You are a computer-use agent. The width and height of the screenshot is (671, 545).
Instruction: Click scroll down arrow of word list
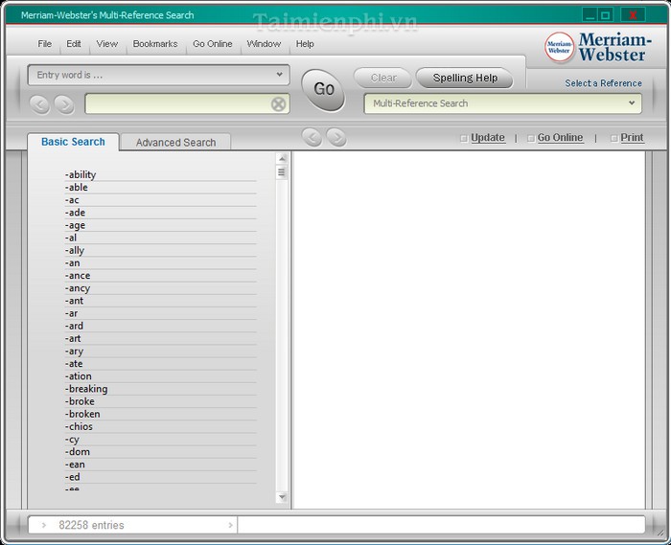coord(282,497)
